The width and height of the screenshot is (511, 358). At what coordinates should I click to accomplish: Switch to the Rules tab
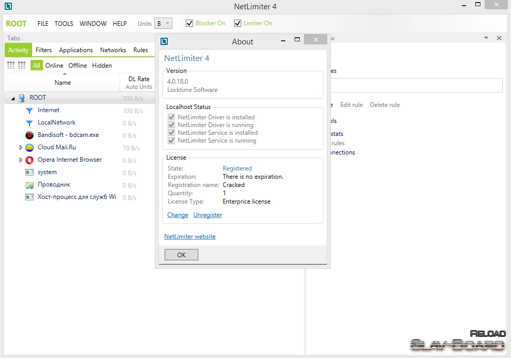pyautogui.click(x=140, y=50)
